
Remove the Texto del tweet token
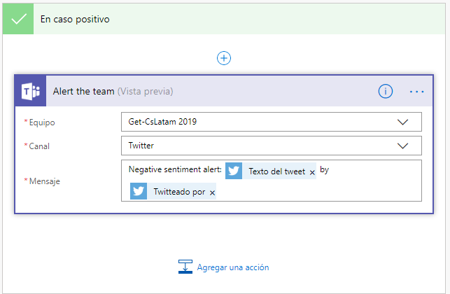tap(312, 172)
